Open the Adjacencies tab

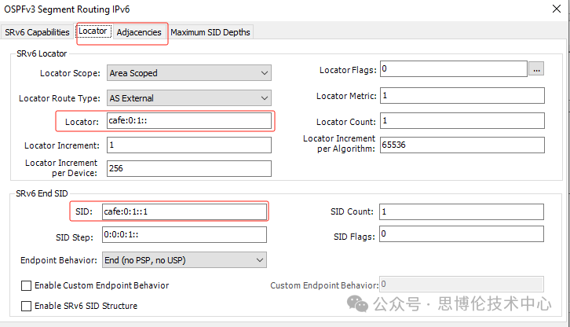(139, 32)
